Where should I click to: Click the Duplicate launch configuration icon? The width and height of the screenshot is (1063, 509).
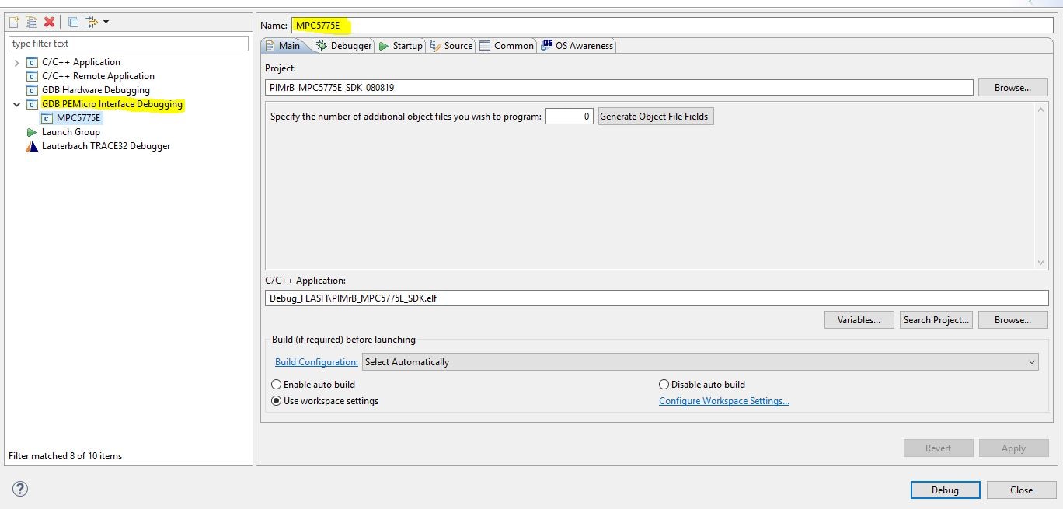31,23
